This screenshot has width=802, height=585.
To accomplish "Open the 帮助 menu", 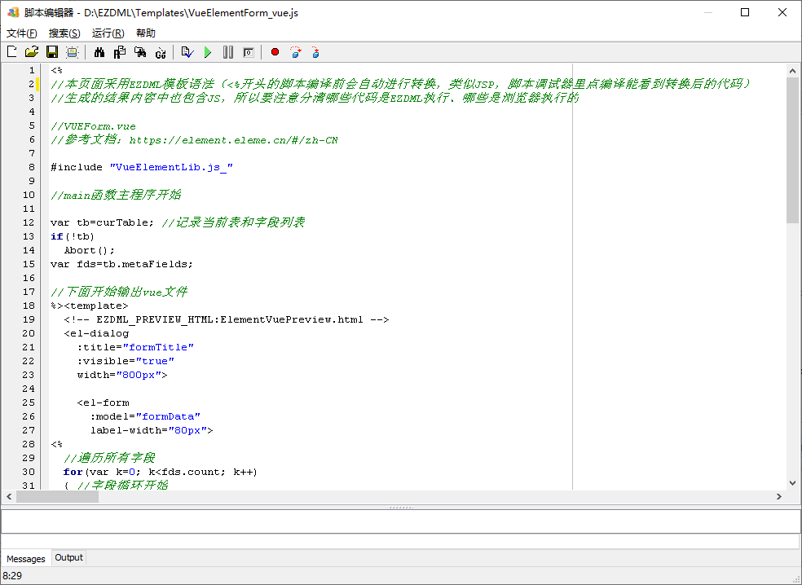I will click(x=145, y=33).
